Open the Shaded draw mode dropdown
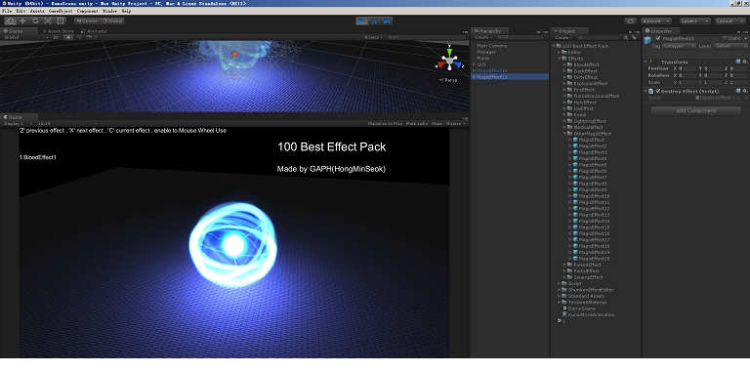 click(25, 37)
